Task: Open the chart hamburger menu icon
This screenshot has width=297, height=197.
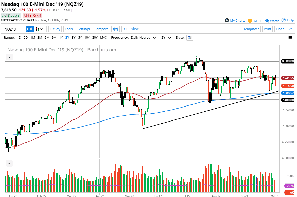Action: [290, 37]
